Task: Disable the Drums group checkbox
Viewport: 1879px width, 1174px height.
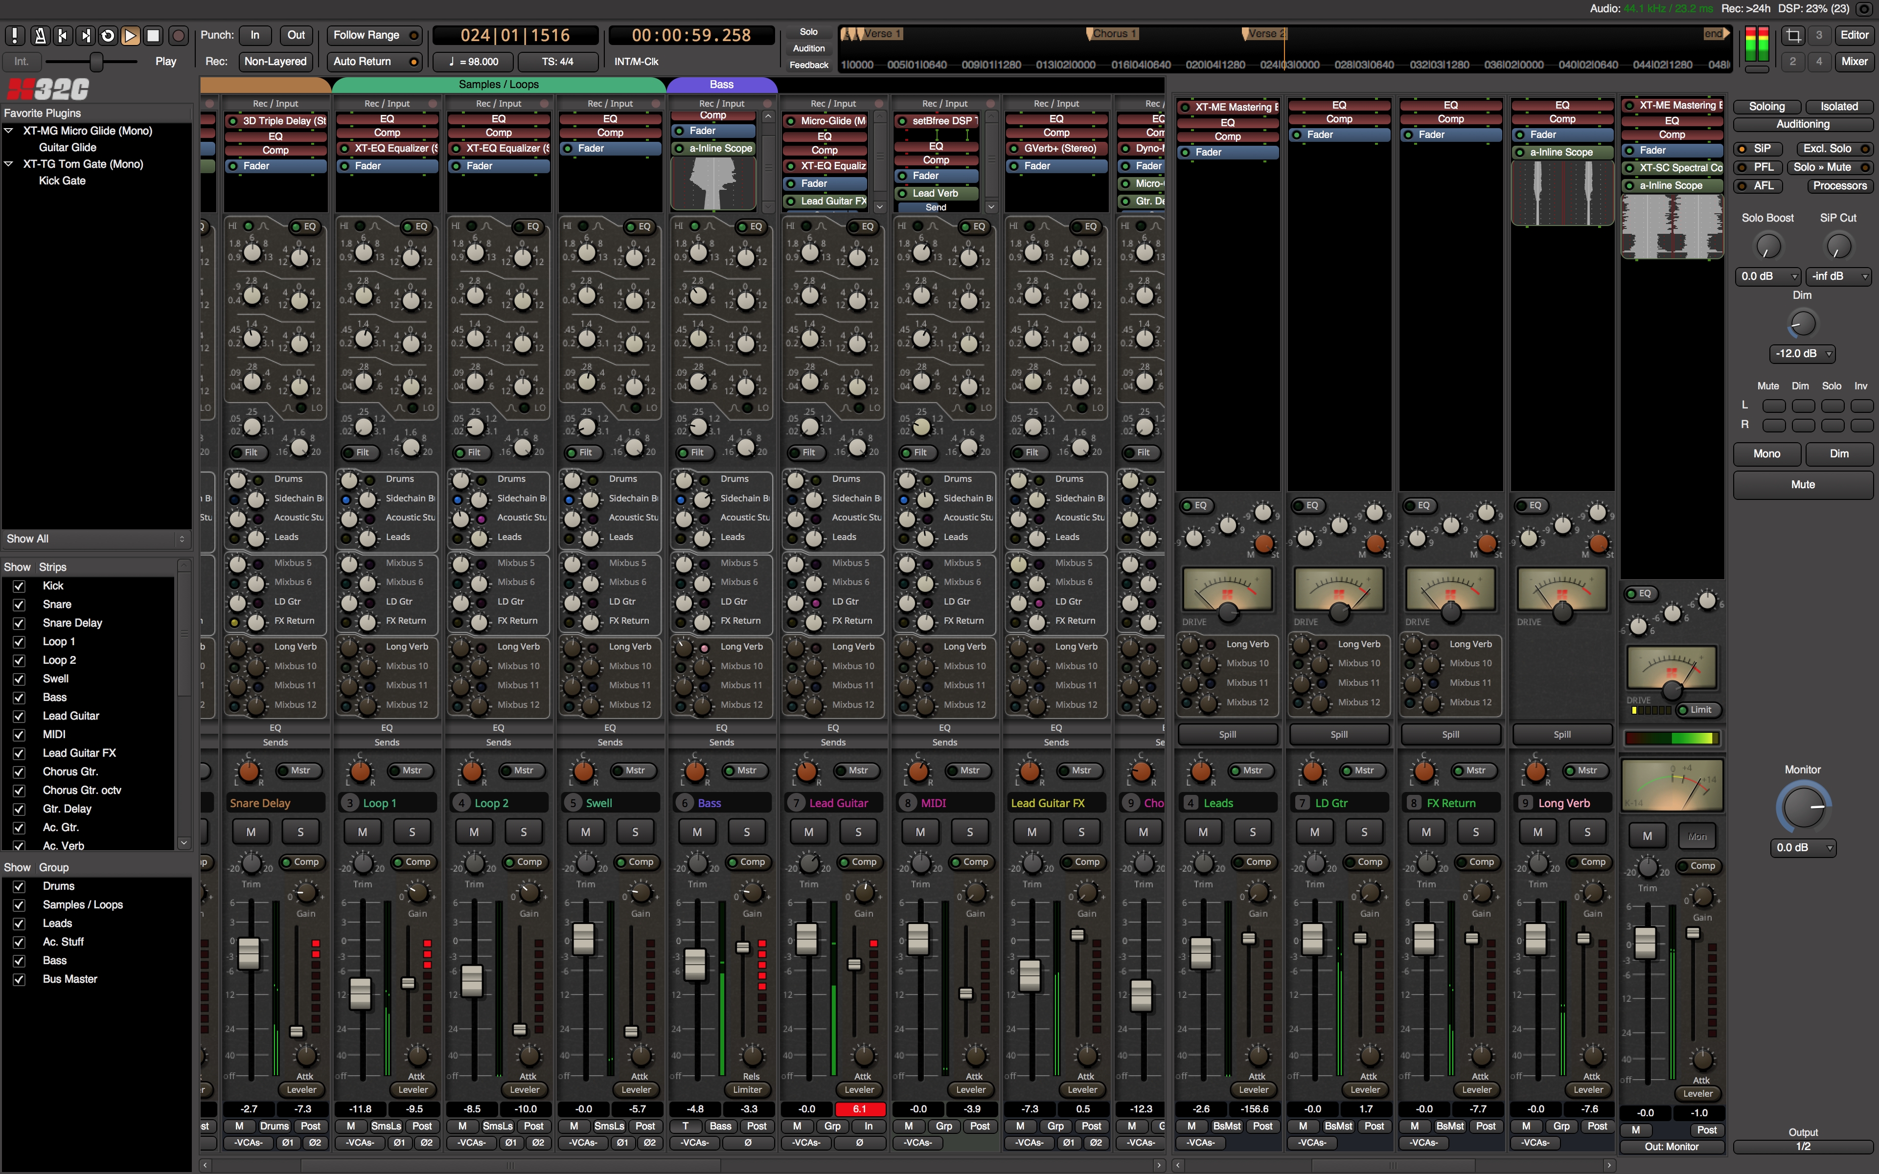Action: [19, 886]
